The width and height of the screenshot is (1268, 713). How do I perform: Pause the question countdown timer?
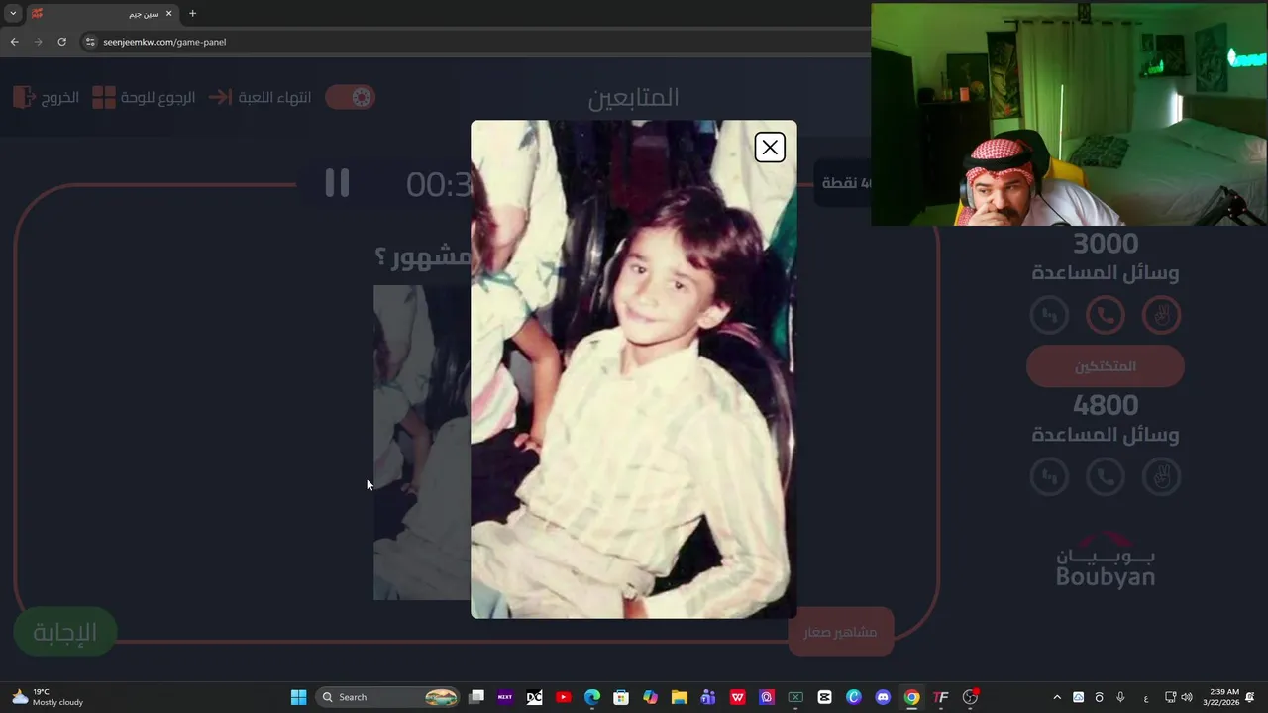[x=337, y=183]
